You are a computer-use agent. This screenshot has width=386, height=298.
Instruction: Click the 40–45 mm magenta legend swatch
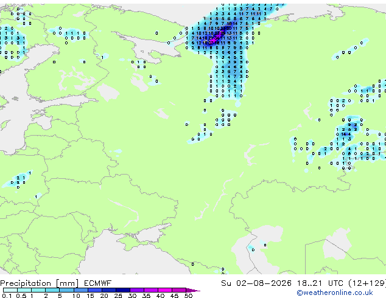coord(165,290)
